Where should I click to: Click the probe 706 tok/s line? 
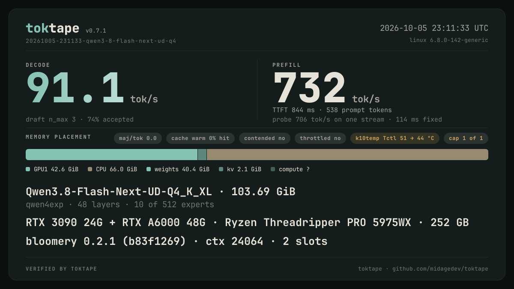(x=357, y=119)
